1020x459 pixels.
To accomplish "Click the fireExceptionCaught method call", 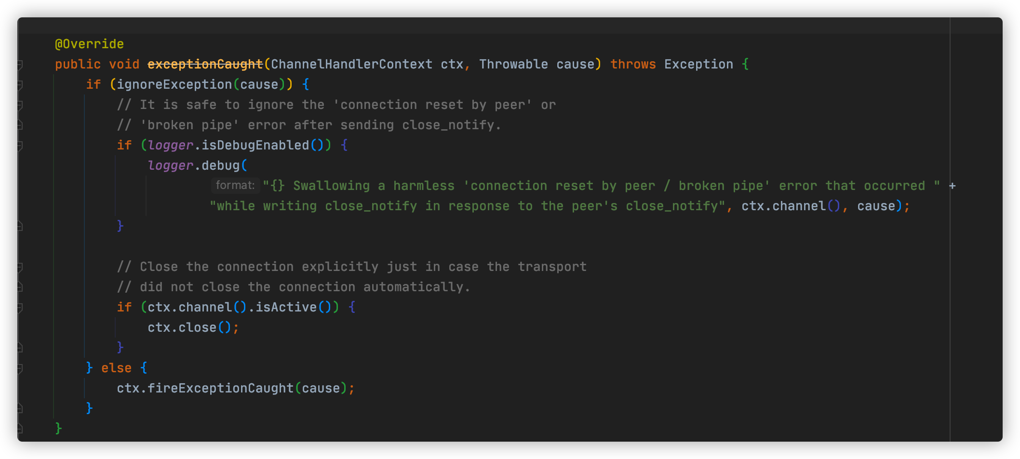I will [220, 388].
